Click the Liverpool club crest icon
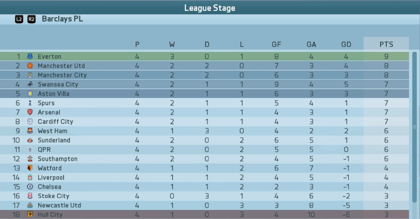The width and height of the screenshot is (420, 219). click(30, 178)
